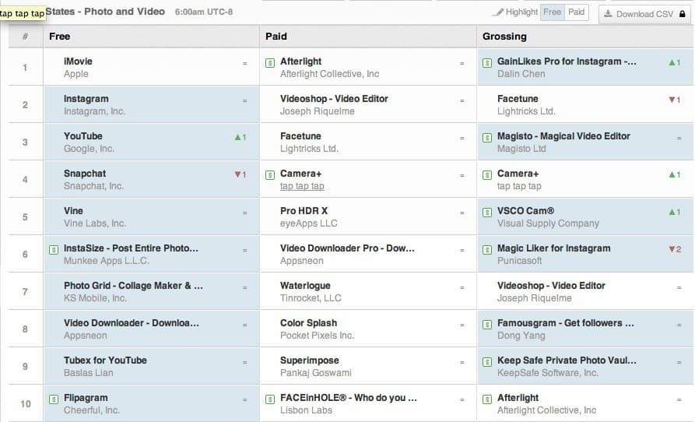Click the in-app purchase icon beside FACEinHOLE
The image size is (695, 422).
(269, 399)
